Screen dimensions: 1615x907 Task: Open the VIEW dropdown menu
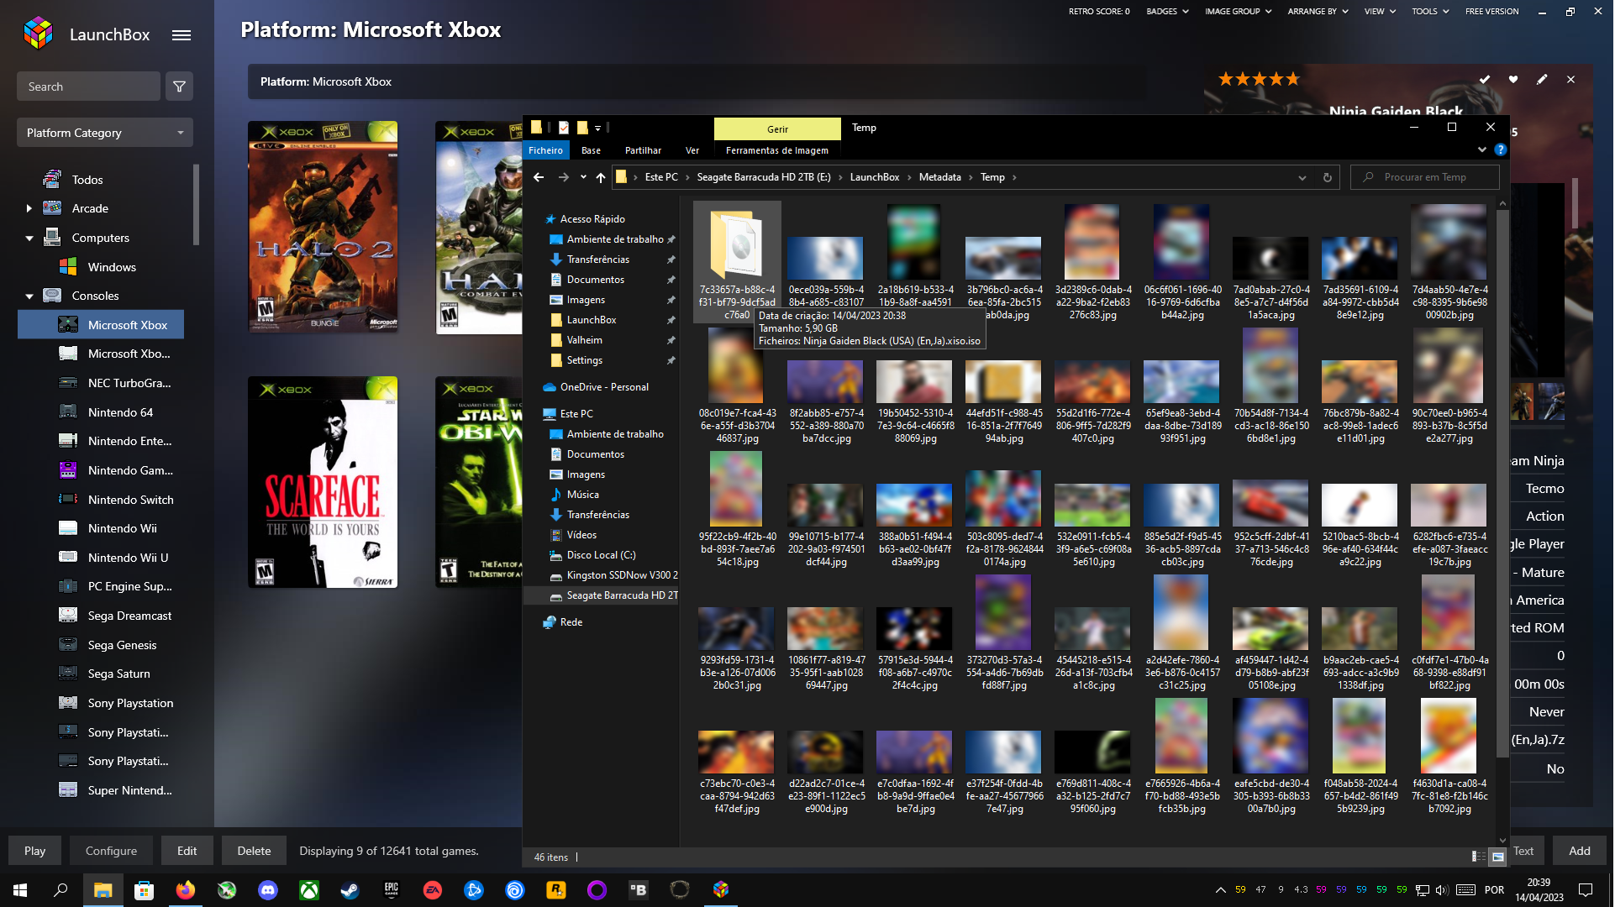[1380, 11]
